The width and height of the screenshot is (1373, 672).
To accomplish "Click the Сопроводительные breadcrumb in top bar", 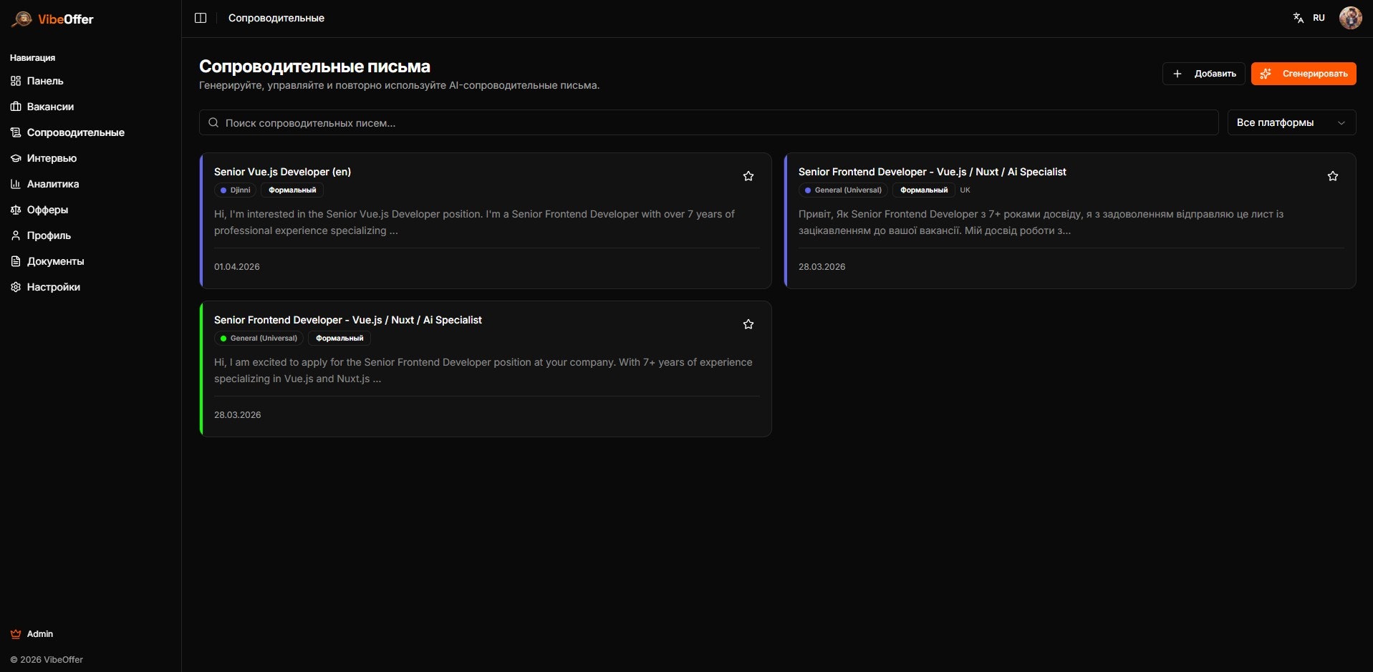I will pyautogui.click(x=276, y=18).
